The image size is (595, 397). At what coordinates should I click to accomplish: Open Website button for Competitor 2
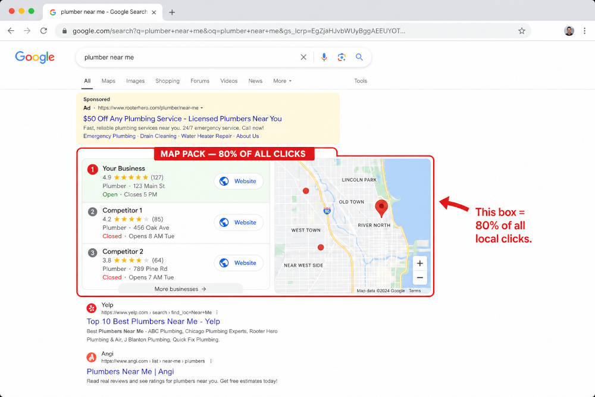pyautogui.click(x=239, y=262)
